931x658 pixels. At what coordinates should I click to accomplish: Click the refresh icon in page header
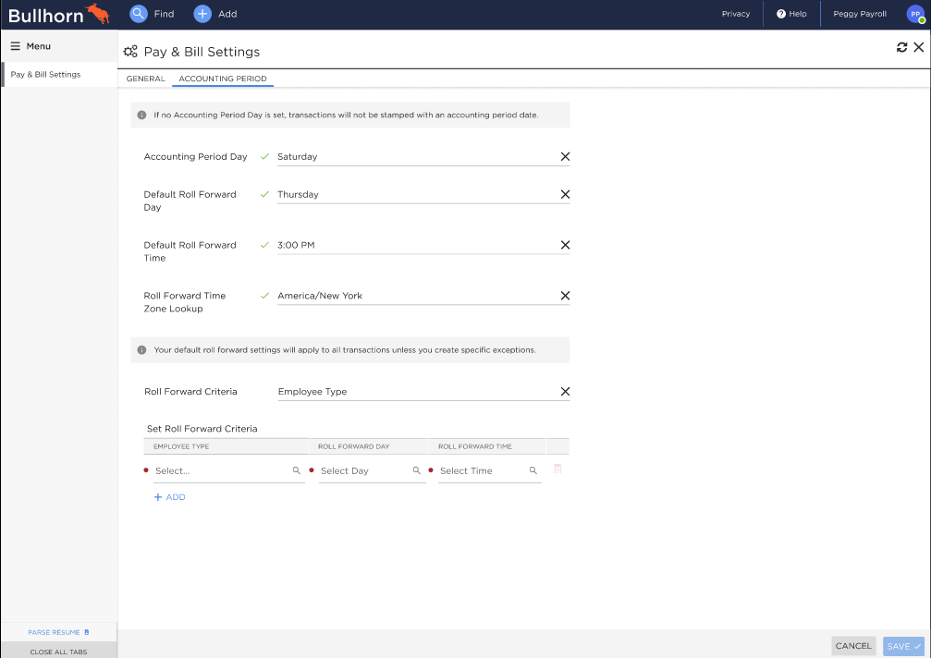(902, 47)
